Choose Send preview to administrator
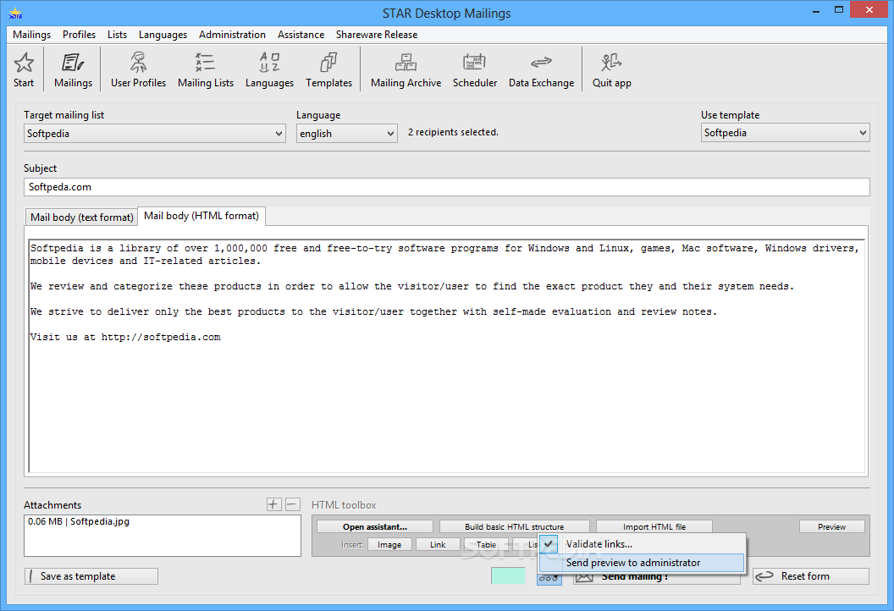 click(x=642, y=563)
